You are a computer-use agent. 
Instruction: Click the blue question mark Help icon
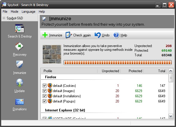tap(116, 35)
